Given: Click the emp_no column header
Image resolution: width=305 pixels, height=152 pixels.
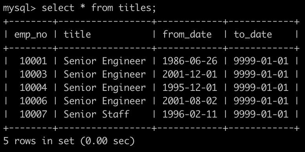Looking at the screenshot, I should tap(31, 35).
